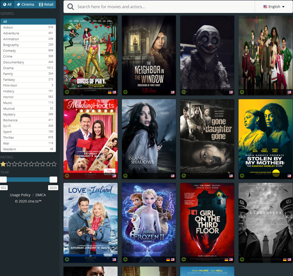Filter by Fantasy genre
The height and width of the screenshot is (276, 293).
(x=28, y=79)
